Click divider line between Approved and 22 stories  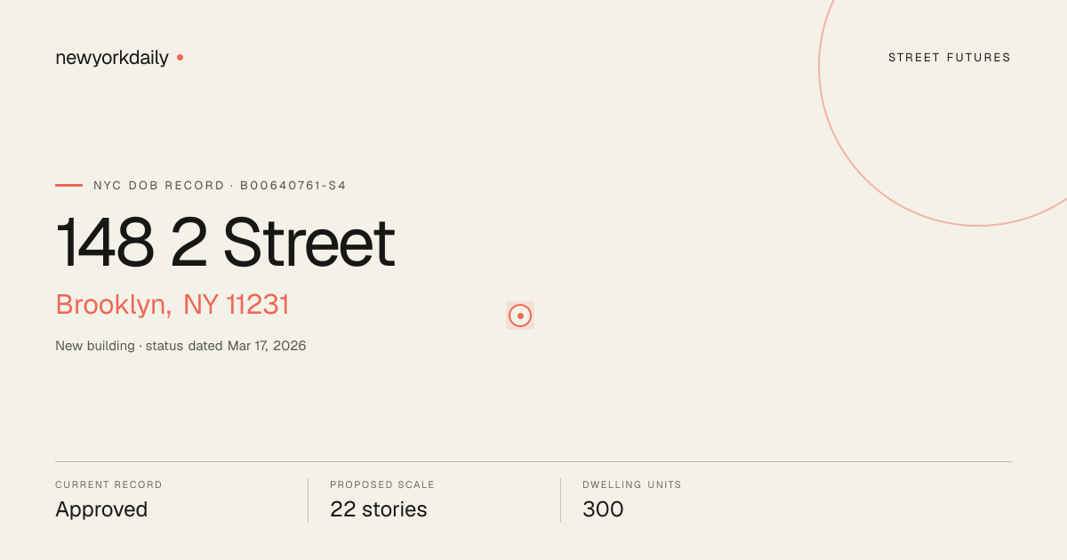pyautogui.click(x=308, y=500)
